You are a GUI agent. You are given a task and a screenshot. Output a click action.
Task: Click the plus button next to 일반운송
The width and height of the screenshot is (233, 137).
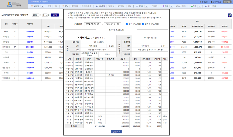[x=42, y=6]
